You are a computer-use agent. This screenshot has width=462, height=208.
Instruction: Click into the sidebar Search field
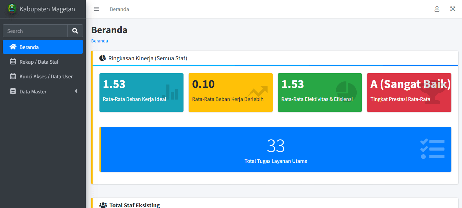click(x=35, y=31)
